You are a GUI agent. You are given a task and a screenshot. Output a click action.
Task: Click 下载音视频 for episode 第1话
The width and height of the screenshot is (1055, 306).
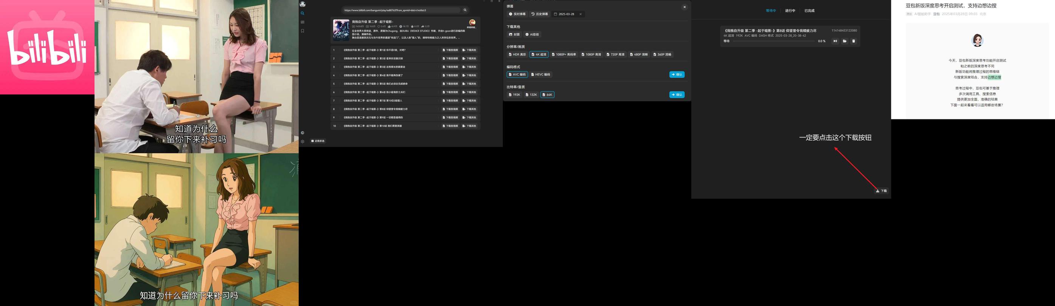pos(450,50)
